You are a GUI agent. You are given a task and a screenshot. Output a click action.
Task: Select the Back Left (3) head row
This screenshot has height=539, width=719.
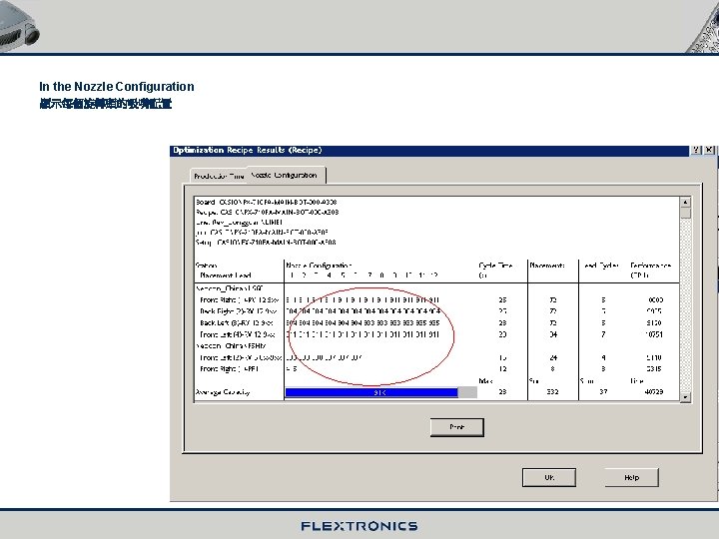(437, 322)
